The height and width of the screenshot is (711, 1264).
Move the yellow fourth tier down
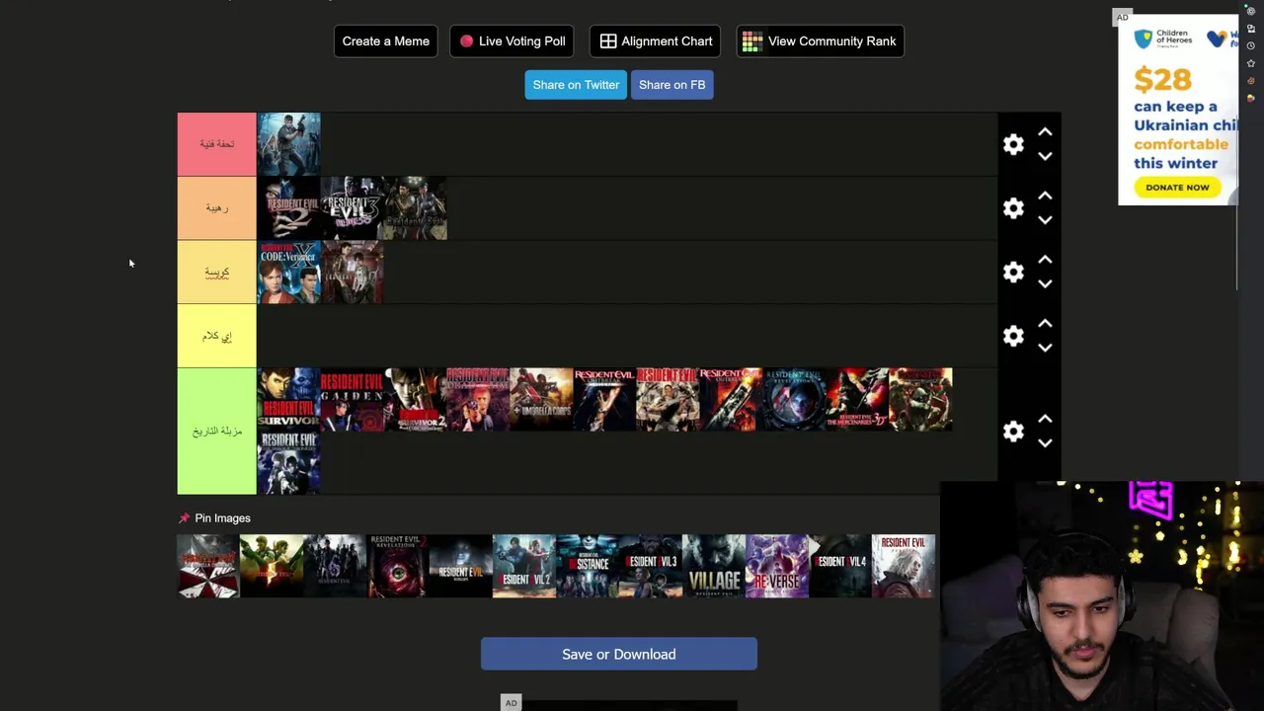pyautogui.click(x=1045, y=348)
